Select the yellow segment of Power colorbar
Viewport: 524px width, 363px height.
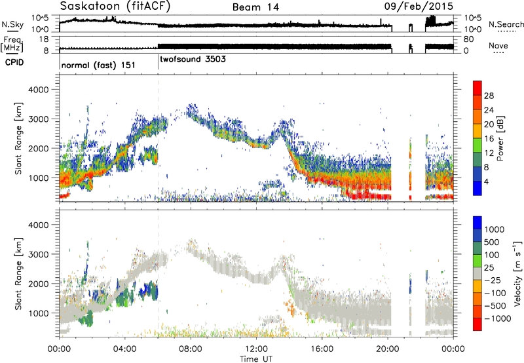477,130
